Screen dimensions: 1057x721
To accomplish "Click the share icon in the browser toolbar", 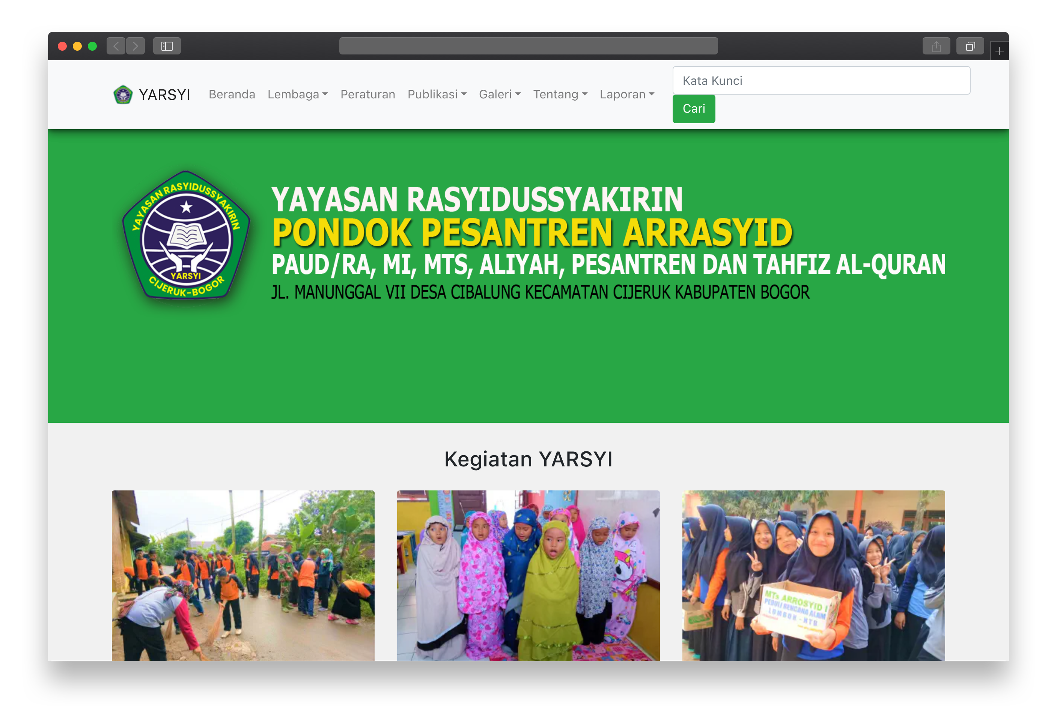I will coord(936,45).
